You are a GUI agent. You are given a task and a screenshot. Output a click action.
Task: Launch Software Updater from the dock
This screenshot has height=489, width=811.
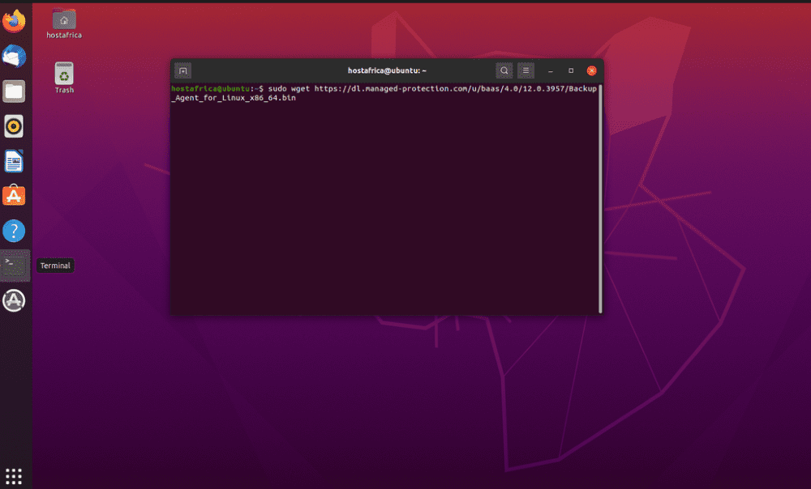pos(14,300)
